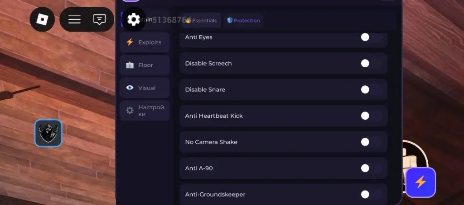This screenshot has width=464, height=205.
Task: Toggle the Anti-Groundskeeper switch
Action: [372, 194]
